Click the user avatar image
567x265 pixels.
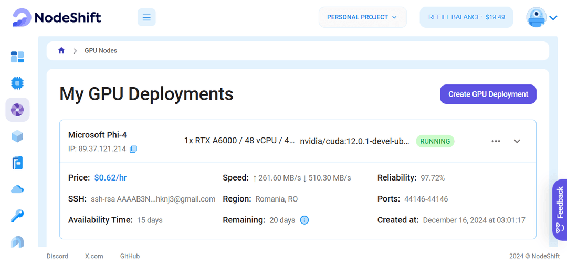(536, 17)
